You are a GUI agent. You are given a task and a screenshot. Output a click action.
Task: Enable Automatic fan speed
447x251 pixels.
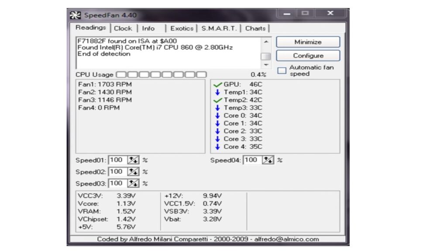pos(282,70)
